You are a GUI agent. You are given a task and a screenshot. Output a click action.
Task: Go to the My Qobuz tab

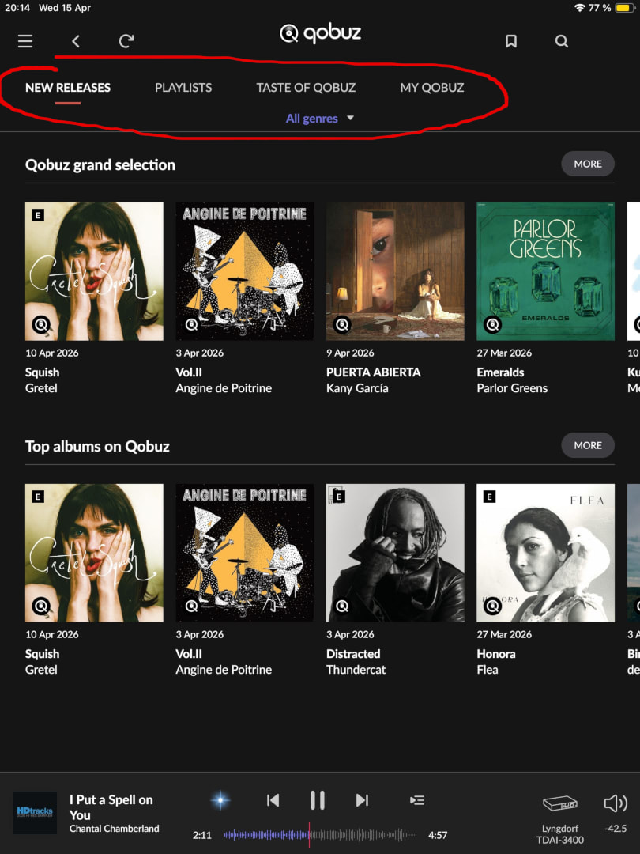432,88
